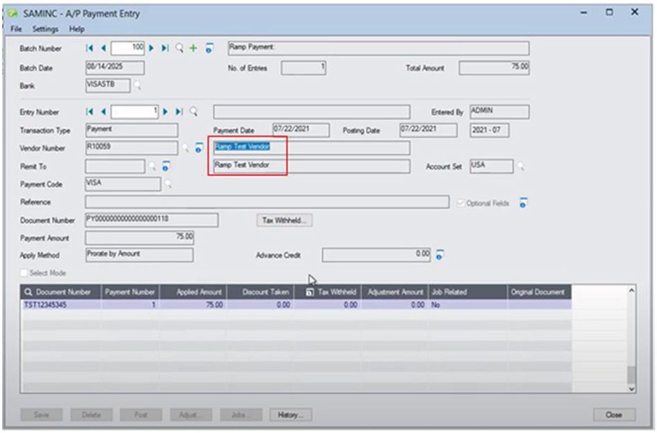Click the Vendor Number field R10059
This screenshot has width=657, height=433.
tap(132, 148)
